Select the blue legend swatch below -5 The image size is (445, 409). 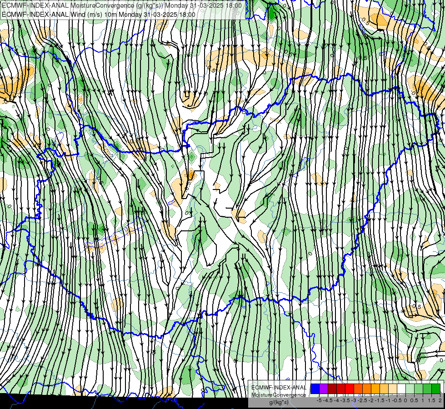point(315,389)
